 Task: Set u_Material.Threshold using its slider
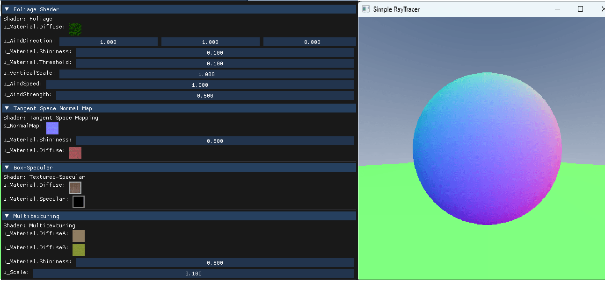tap(214, 63)
